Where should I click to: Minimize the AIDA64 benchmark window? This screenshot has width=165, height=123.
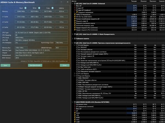point(61,2)
